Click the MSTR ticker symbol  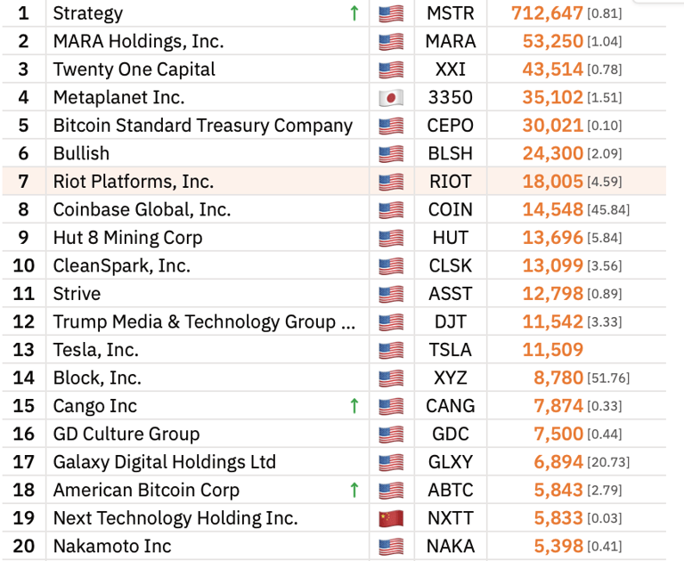click(451, 13)
